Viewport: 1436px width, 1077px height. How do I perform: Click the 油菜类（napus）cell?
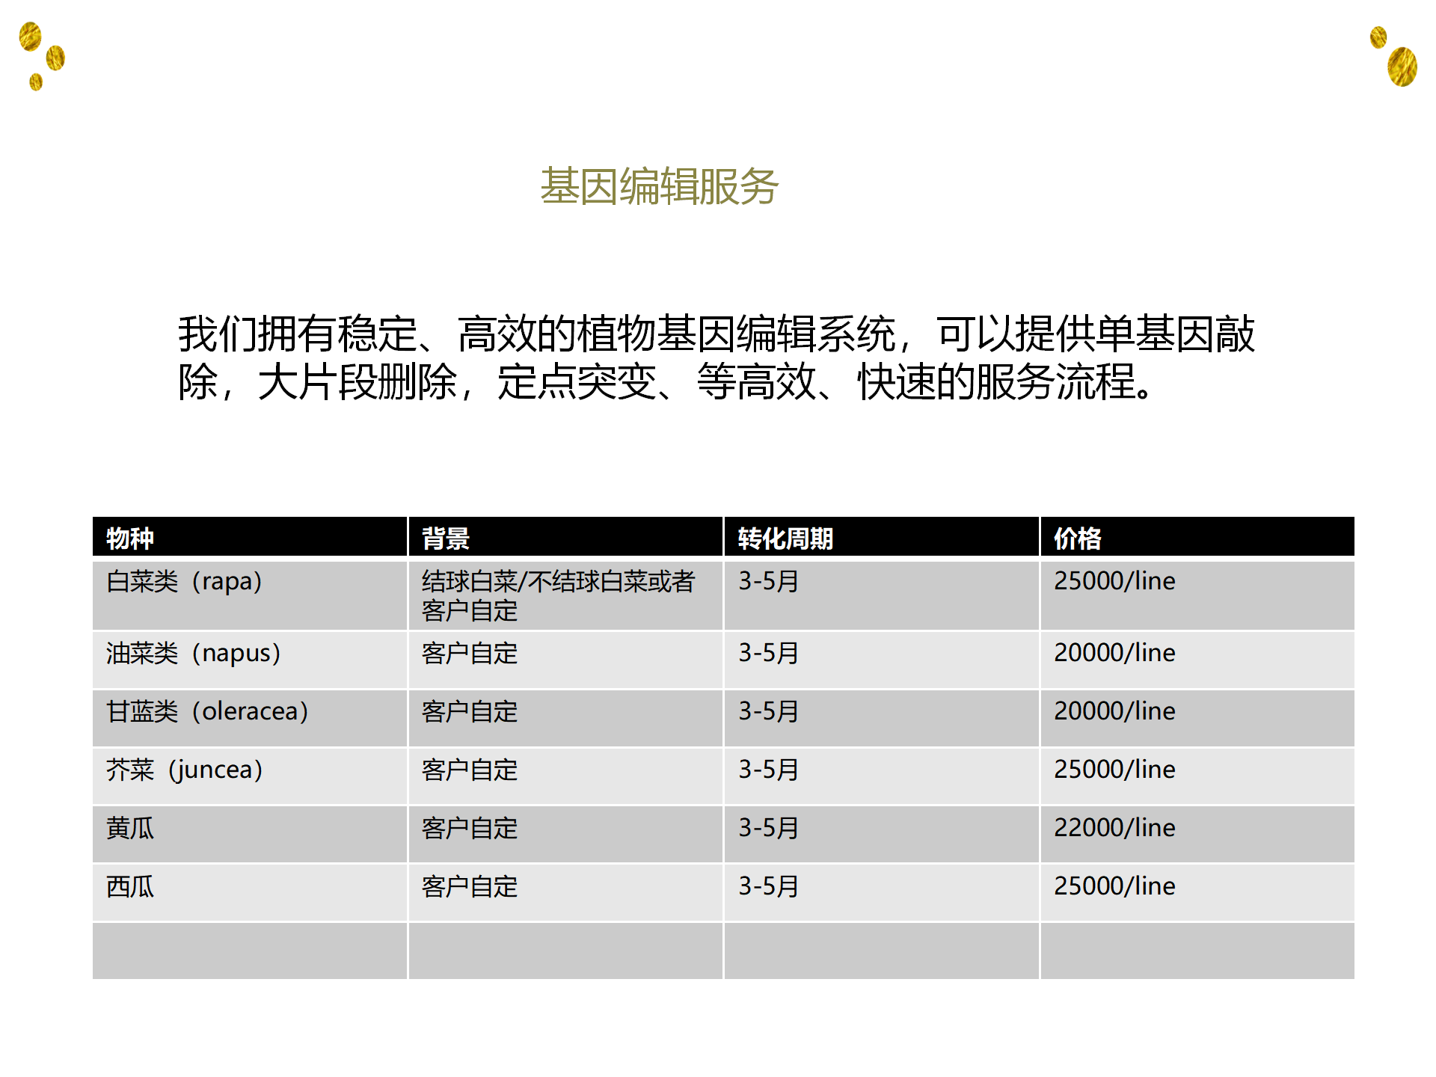250,660
